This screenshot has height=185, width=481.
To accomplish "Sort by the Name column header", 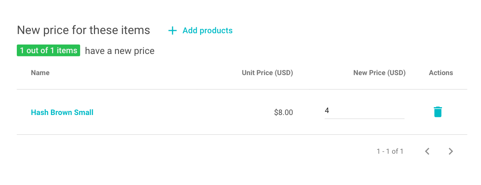I will (40, 73).
